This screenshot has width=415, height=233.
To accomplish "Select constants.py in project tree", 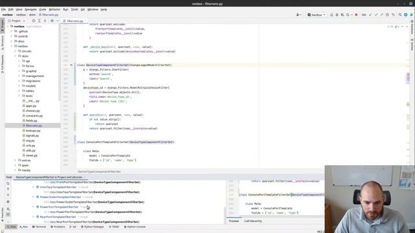I will click(x=34, y=116).
